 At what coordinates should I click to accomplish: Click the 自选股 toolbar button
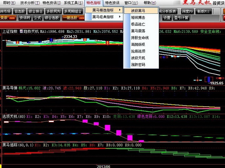point(20,11)
